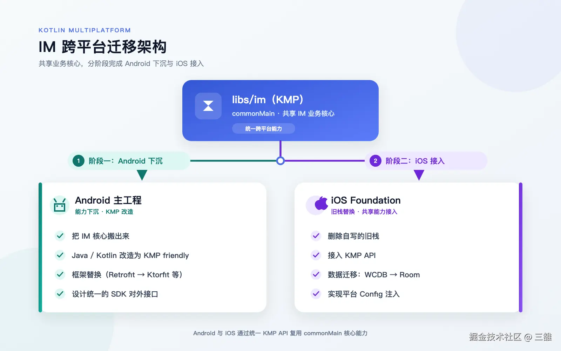561x351 pixels.
Task: Click the purple checkmark beside 删除自写的旧栈
Action: tap(316, 236)
